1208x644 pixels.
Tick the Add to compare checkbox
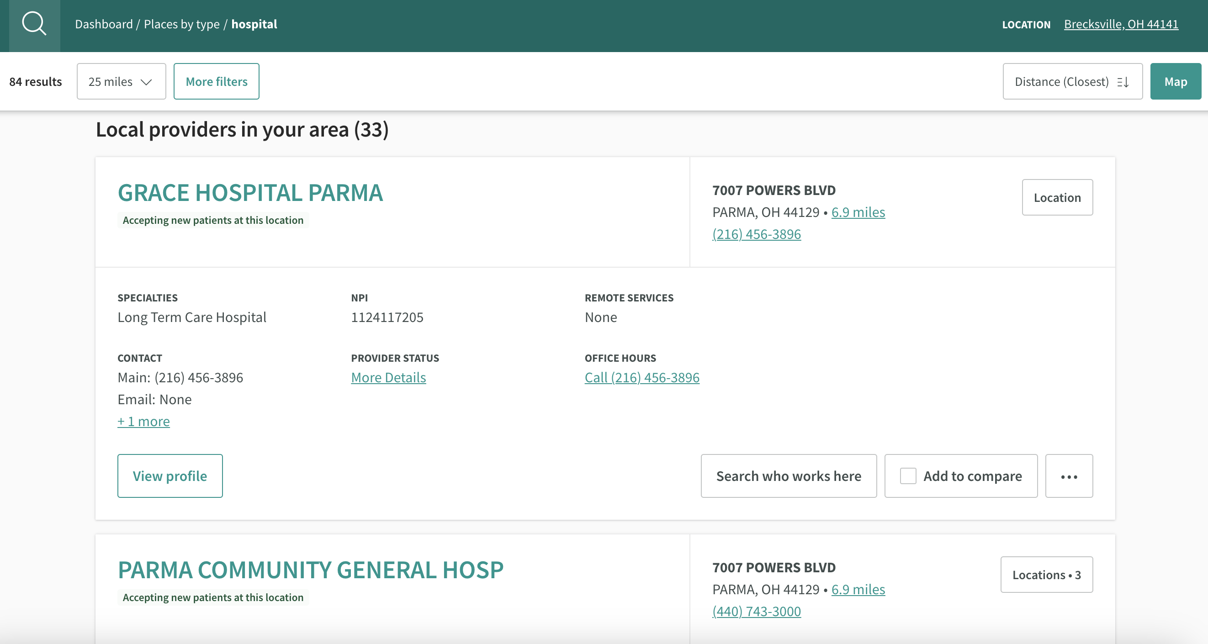click(908, 476)
